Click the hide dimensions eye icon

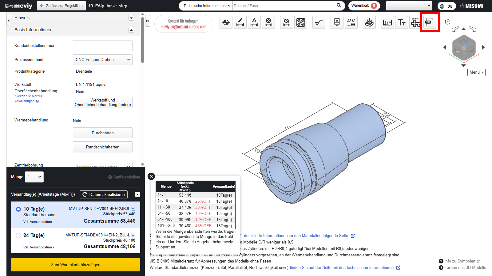pos(287,22)
